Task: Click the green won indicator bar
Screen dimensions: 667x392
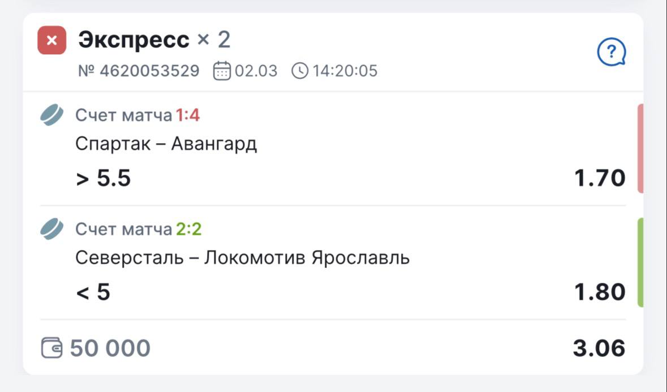Action: 640,262
